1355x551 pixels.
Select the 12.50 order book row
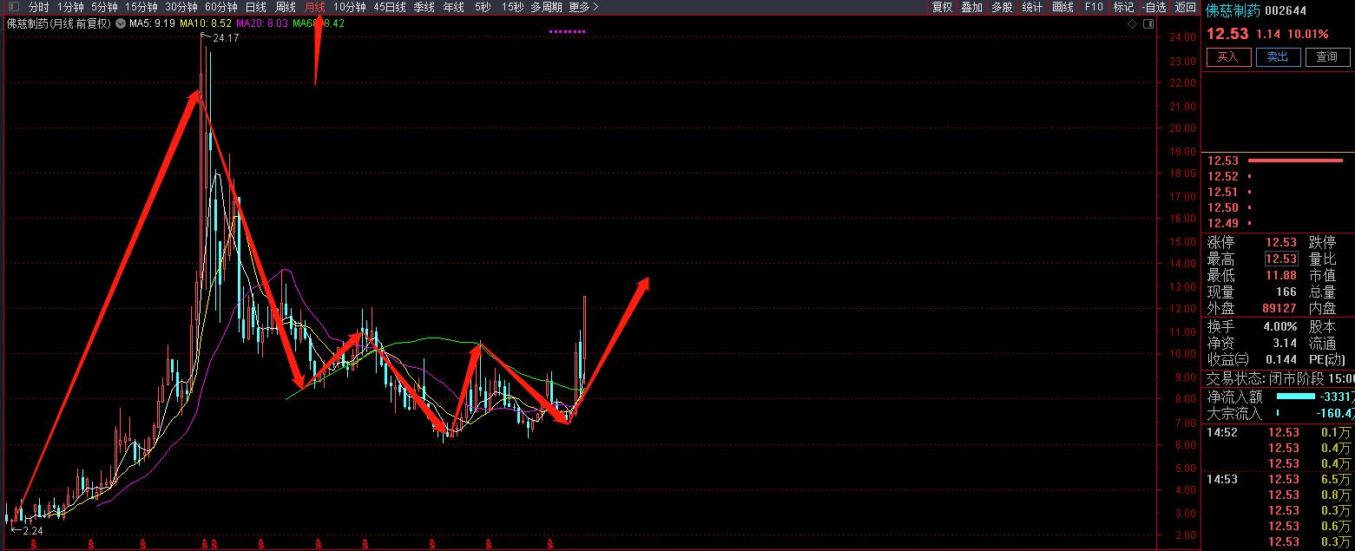coord(1277,207)
